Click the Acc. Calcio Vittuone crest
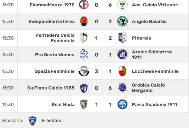The height and width of the screenshot is (128, 189). pos(122,5)
